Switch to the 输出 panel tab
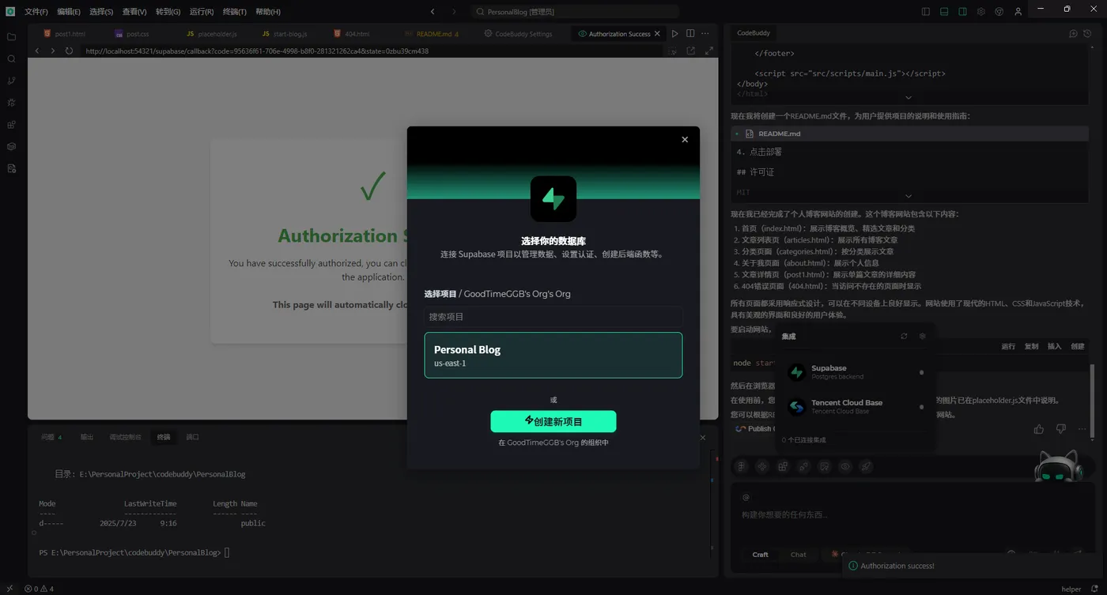Screen dimensions: 1107x595 (87, 437)
